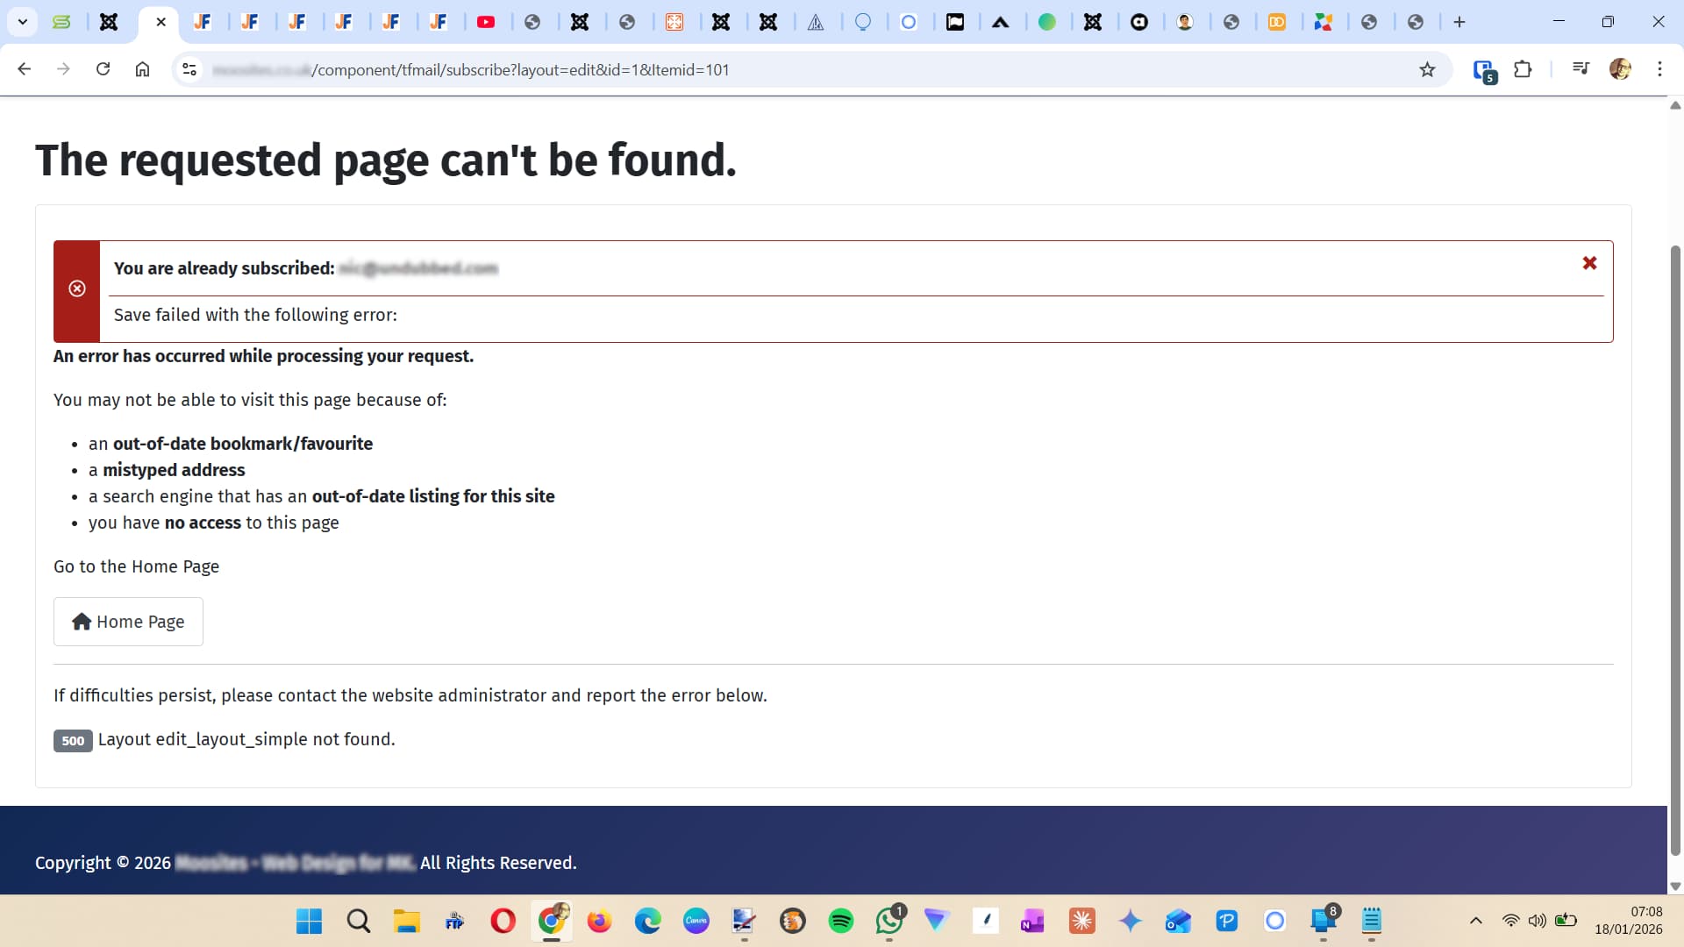The height and width of the screenshot is (947, 1684).
Task: Switch to the YouTube tab
Action: (x=486, y=22)
